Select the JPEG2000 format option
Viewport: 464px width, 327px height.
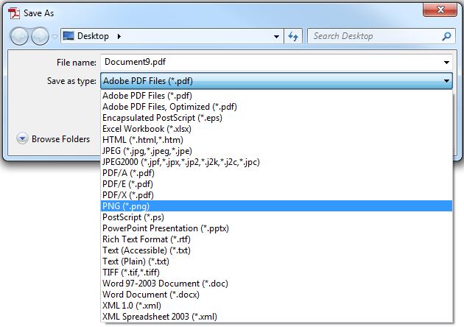pos(276,162)
